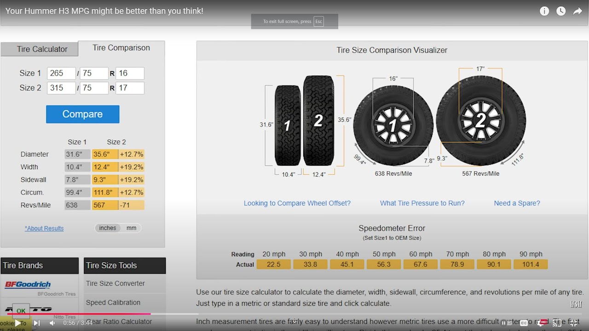Image resolution: width=589 pixels, height=331 pixels.
Task: Click Size 2 diameter value 35.6"
Action: pos(105,154)
